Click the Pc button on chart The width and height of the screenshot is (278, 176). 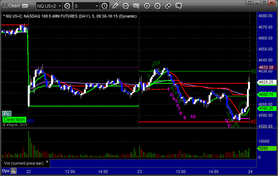[x=7, y=114]
